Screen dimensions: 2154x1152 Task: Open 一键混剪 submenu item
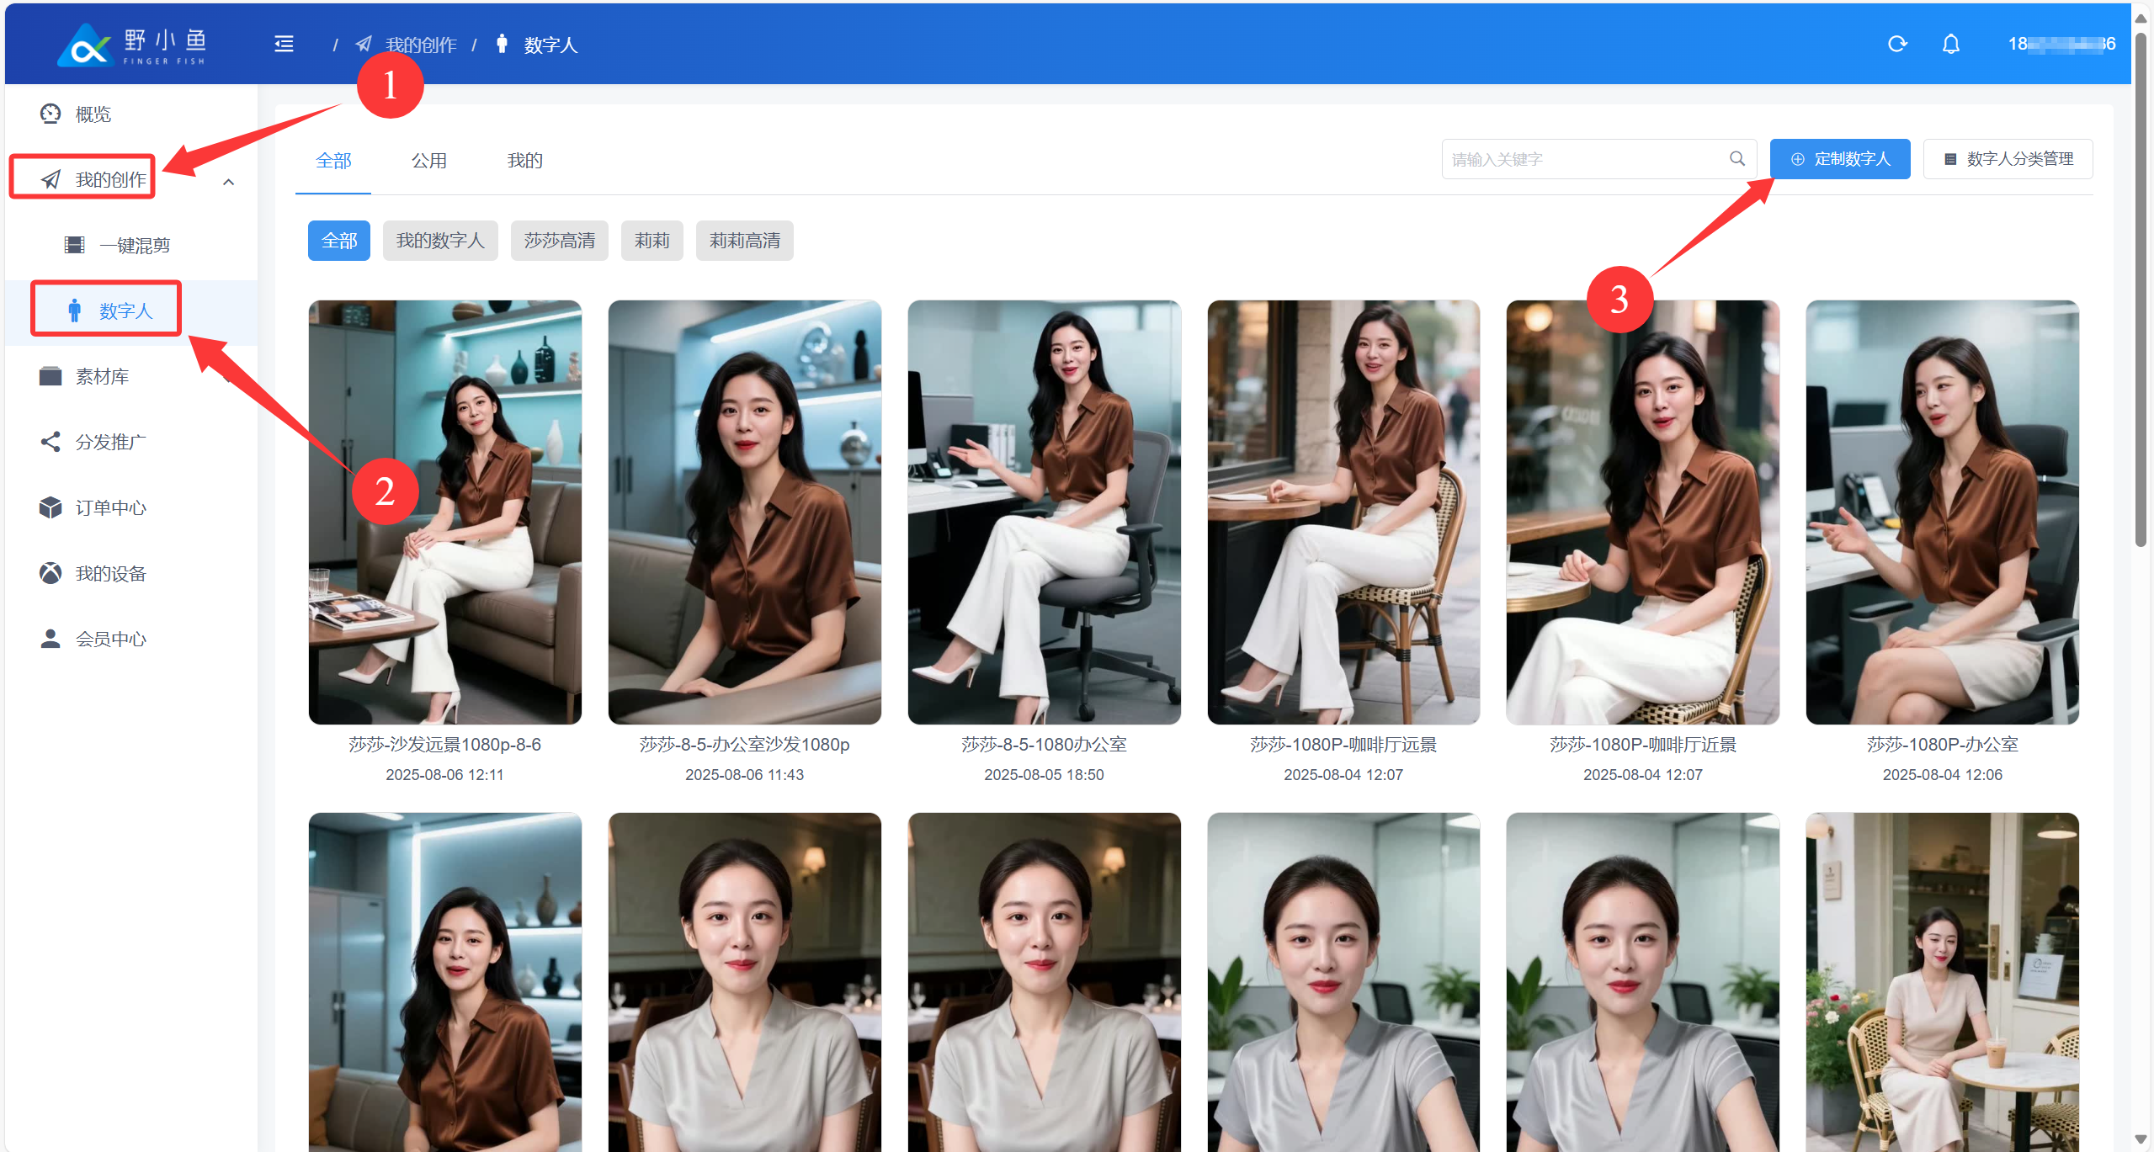tap(134, 245)
